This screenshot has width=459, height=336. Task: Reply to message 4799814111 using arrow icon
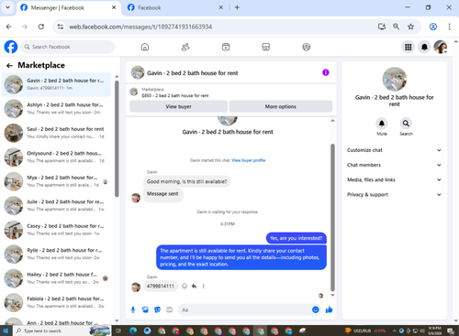pos(194,287)
